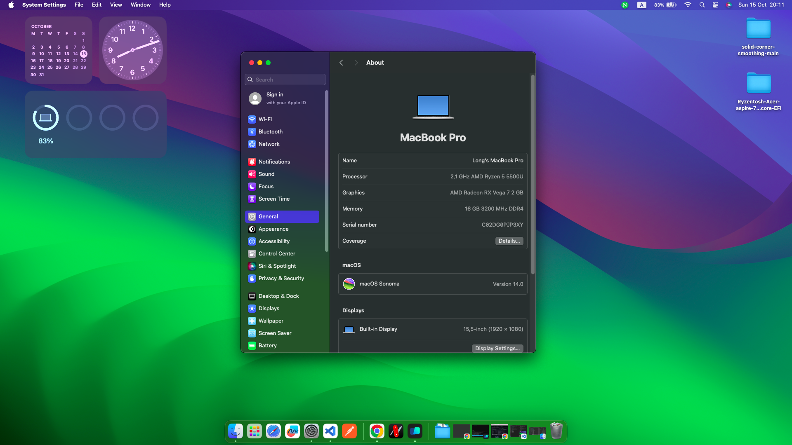Click the back chevron in About

341,63
